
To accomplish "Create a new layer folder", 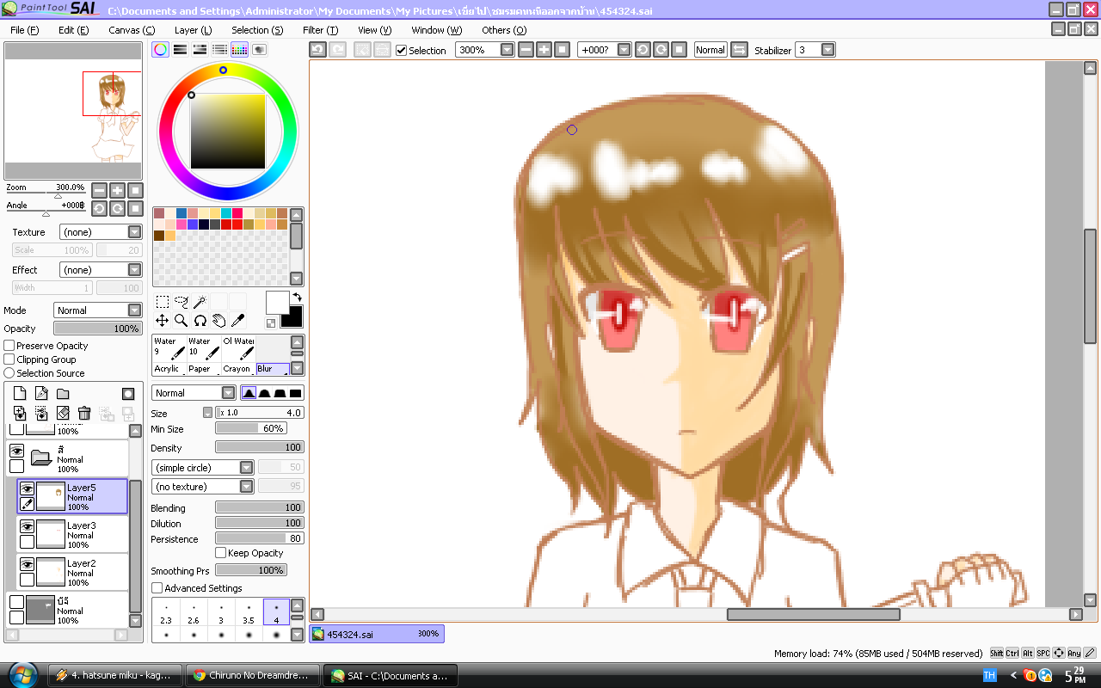I will [x=63, y=394].
